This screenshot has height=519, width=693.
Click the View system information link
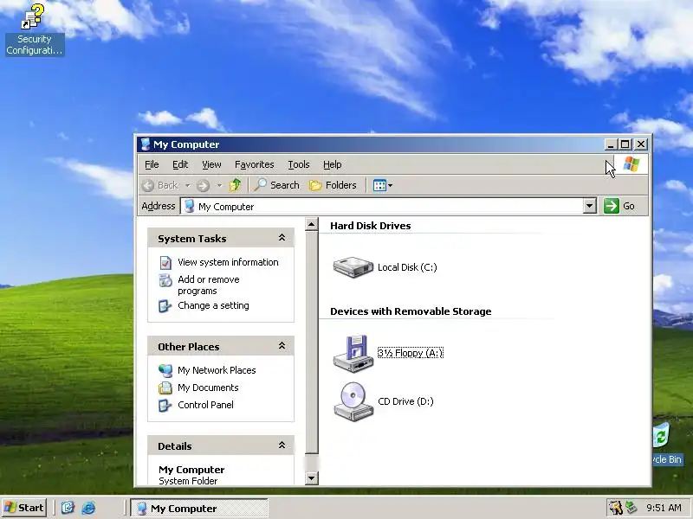[x=228, y=262]
